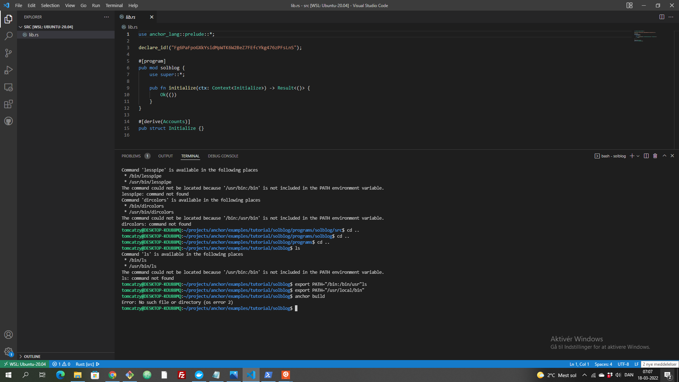
Task: Open the terminal profile dropdown arrow
Action: [x=638, y=156]
